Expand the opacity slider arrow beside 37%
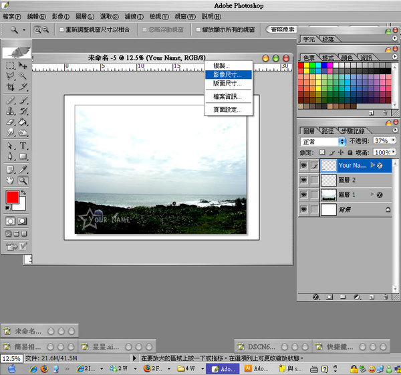The width and height of the screenshot is (401, 375). 392,142
